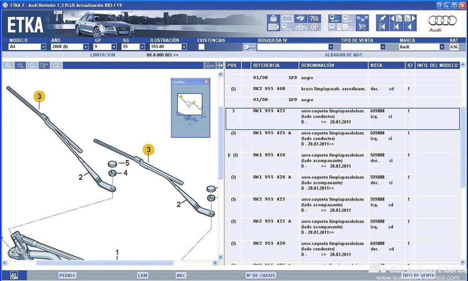
Task: Click the illustration vertical scrollbar thumb
Action: (x=221, y=143)
